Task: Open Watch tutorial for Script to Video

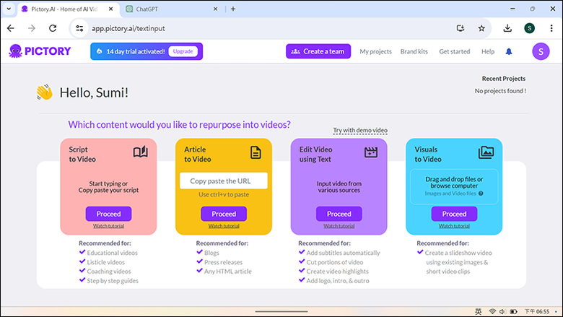Action: pyautogui.click(x=108, y=226)
